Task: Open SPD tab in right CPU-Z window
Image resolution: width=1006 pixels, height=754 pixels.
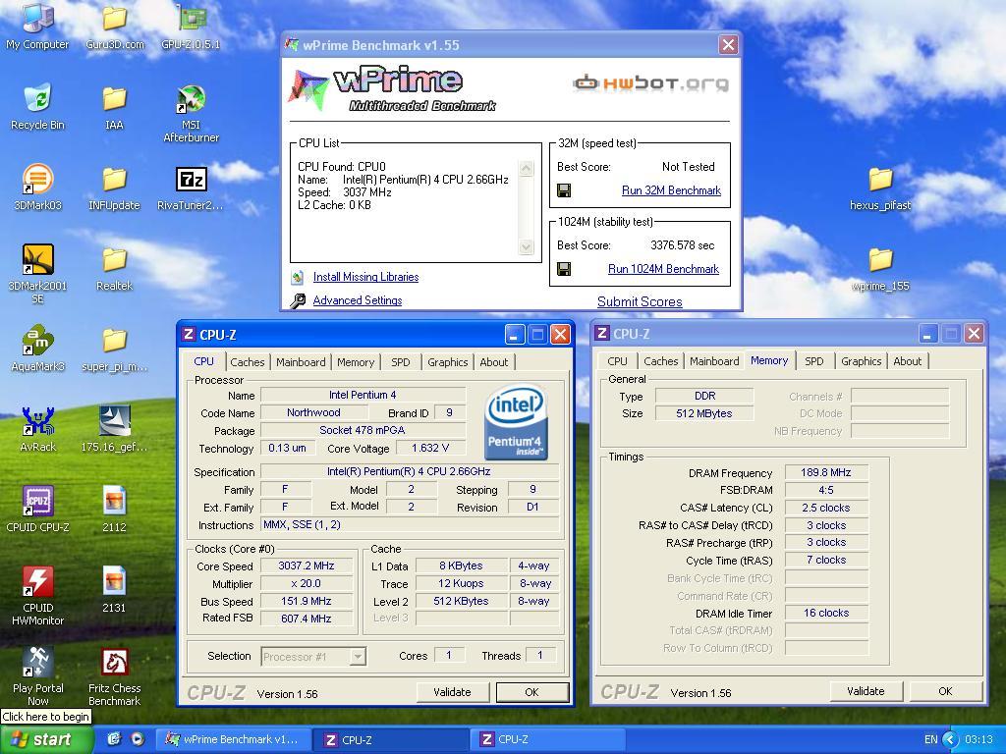Action: point(814,361)
